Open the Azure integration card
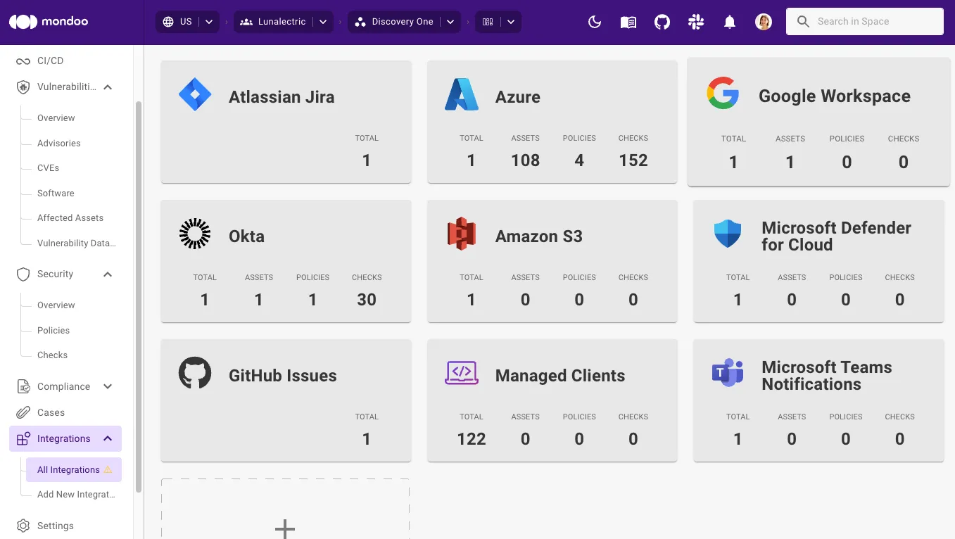This screenshot has width=955, height=539. [x=552, y=122]
